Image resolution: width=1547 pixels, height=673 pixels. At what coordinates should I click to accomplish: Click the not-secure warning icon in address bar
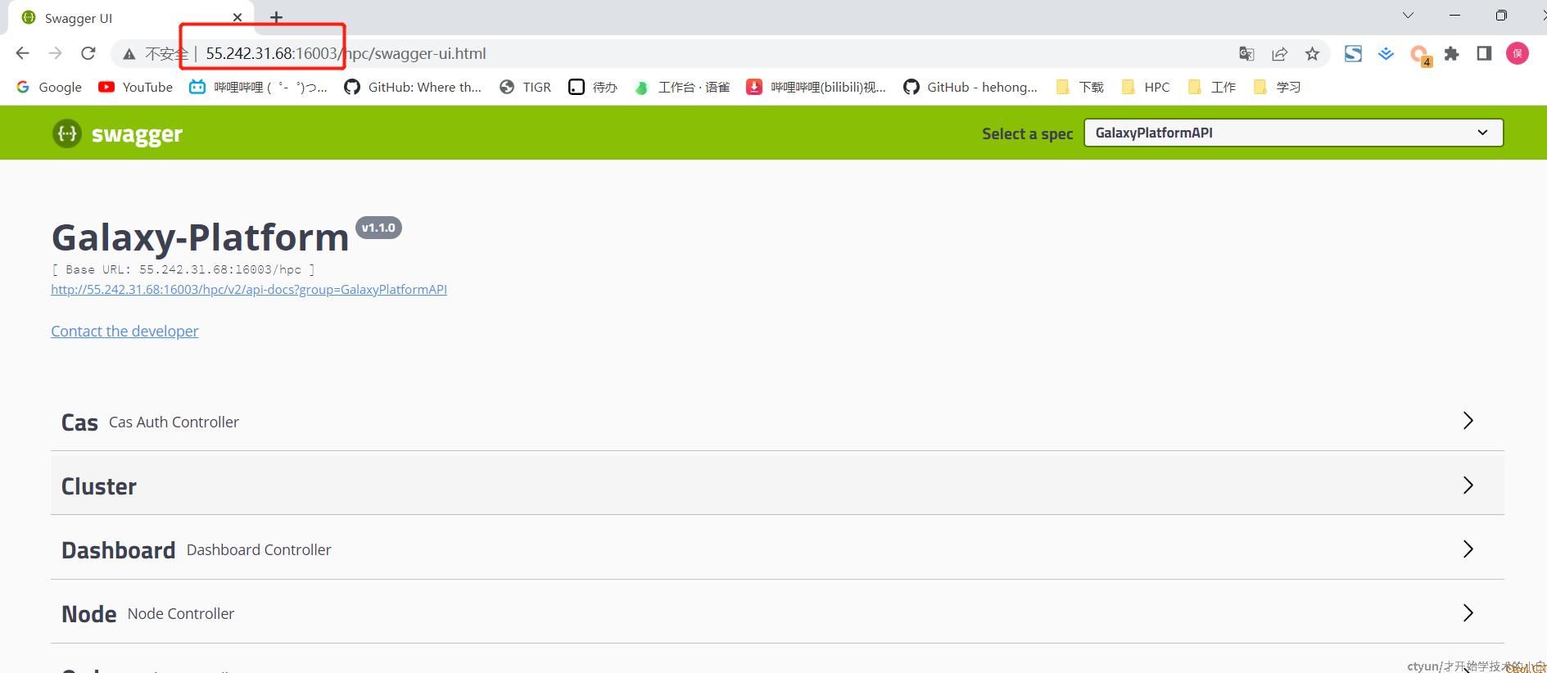point(129,54)
